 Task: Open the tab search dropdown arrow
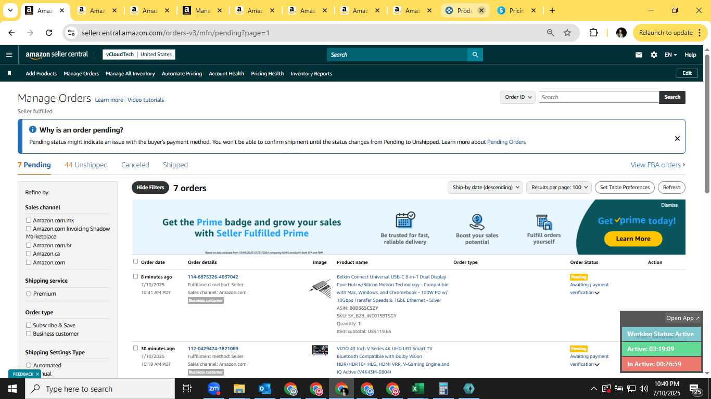[10, 10]
